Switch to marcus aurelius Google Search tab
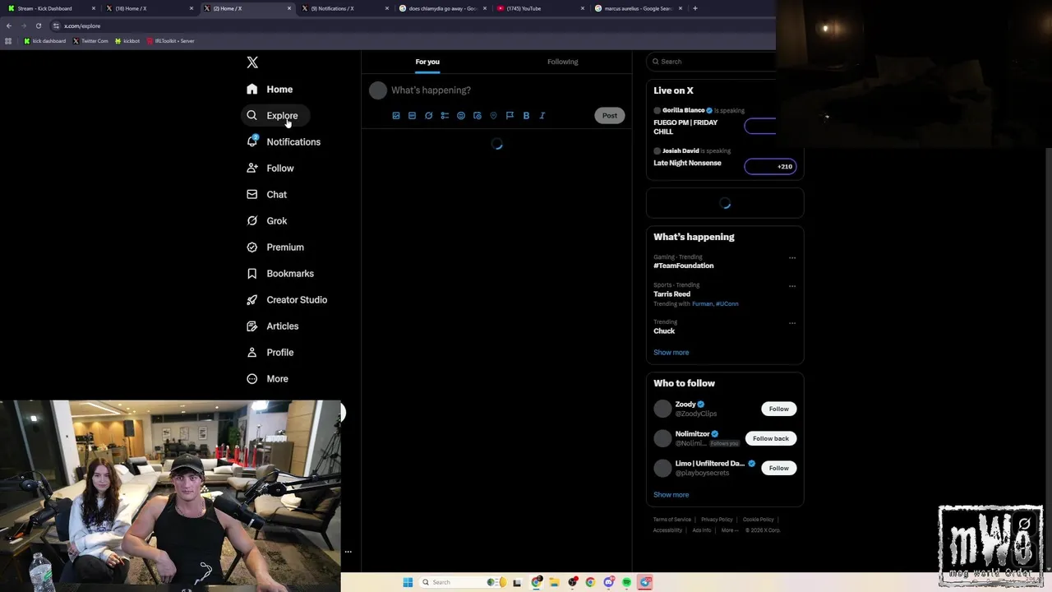 pyautogui.click(x=639, y=8)
